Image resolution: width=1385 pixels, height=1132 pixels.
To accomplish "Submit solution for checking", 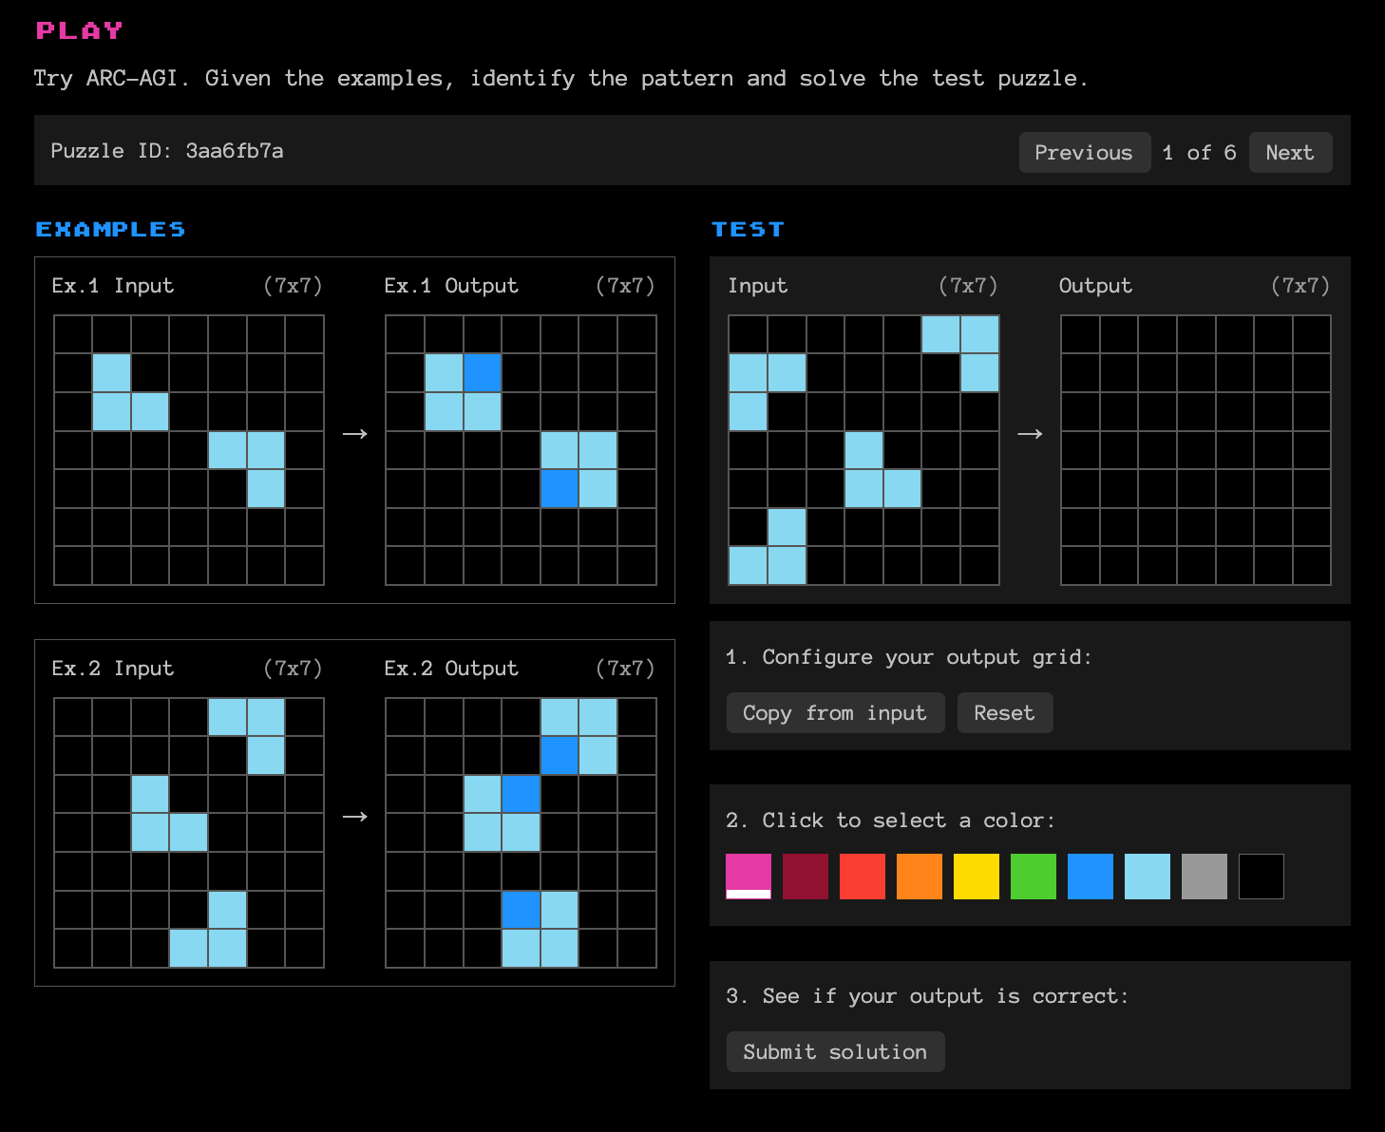I will [x=835, y=1051].
